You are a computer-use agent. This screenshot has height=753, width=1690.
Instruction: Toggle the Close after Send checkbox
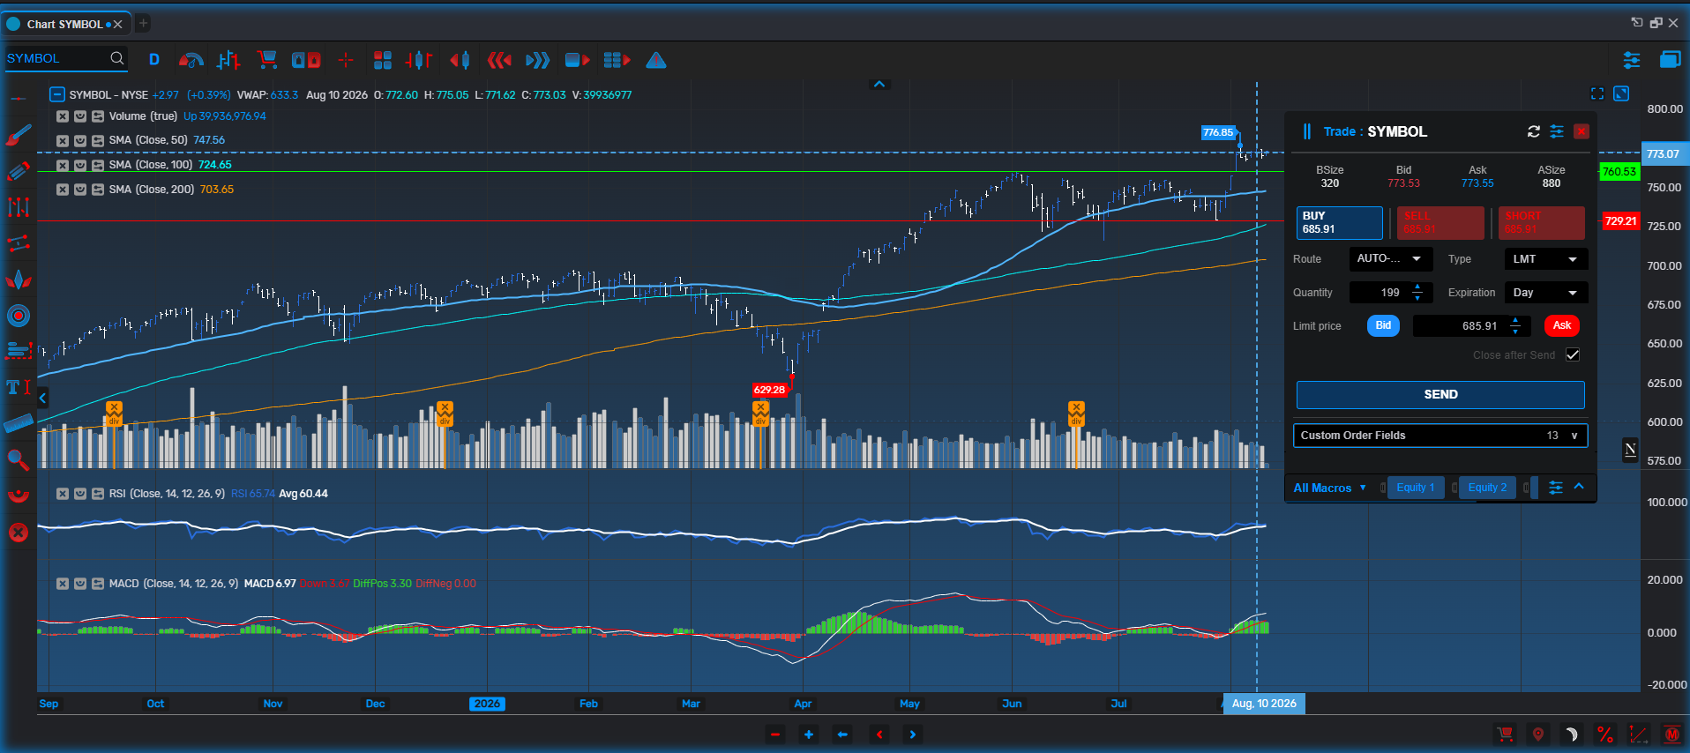[x=1572, y=354]
